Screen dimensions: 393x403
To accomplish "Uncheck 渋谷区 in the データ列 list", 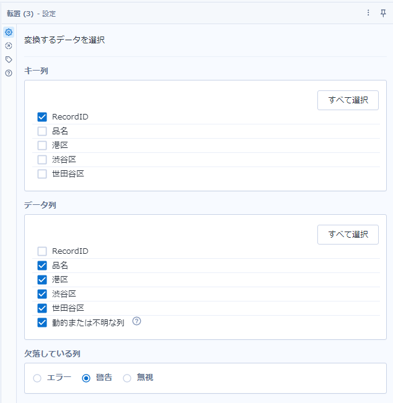I will coord(42,293).
